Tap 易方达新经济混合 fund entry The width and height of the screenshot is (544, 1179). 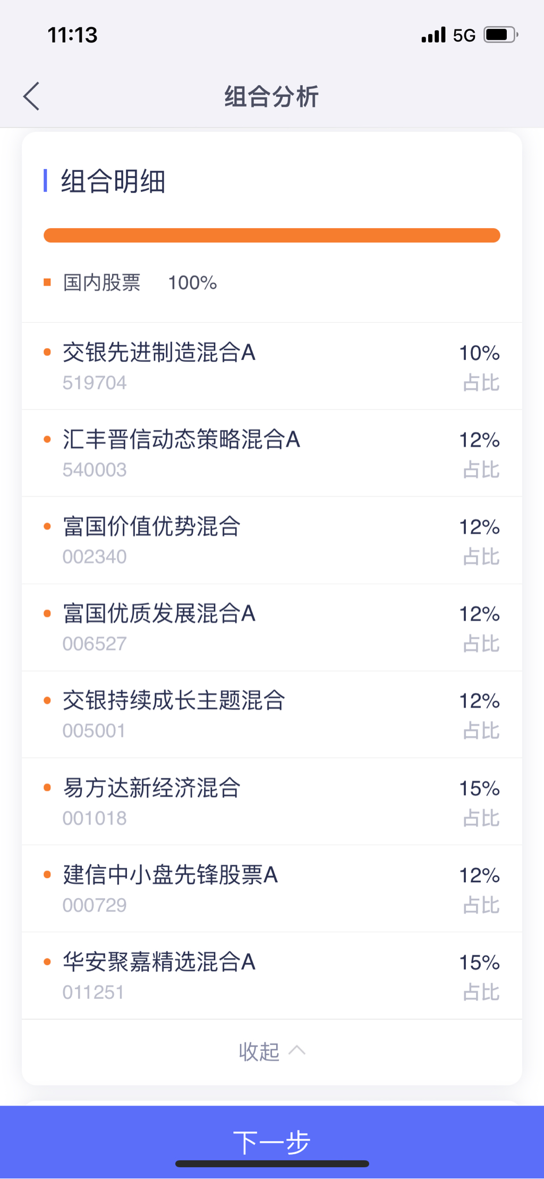(151, 788)
